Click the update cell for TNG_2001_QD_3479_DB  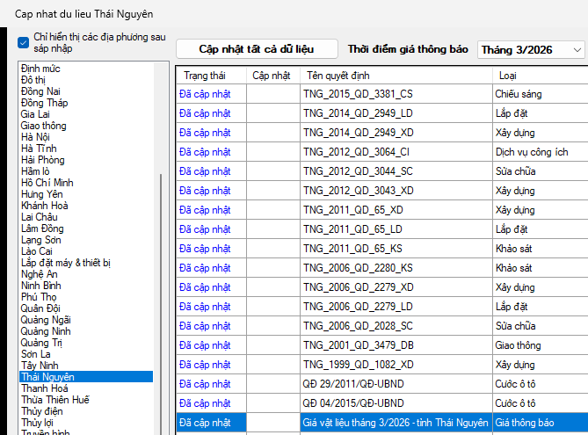click(272, 345)
